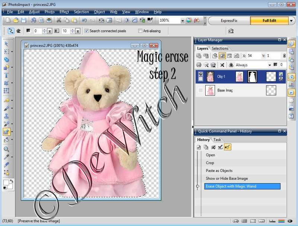
Task: Open the 100% zoom dropdown
Action: pyautogui.click(x=183, y=21)
